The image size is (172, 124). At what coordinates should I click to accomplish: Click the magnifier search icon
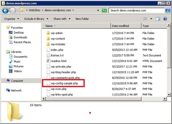167,10
